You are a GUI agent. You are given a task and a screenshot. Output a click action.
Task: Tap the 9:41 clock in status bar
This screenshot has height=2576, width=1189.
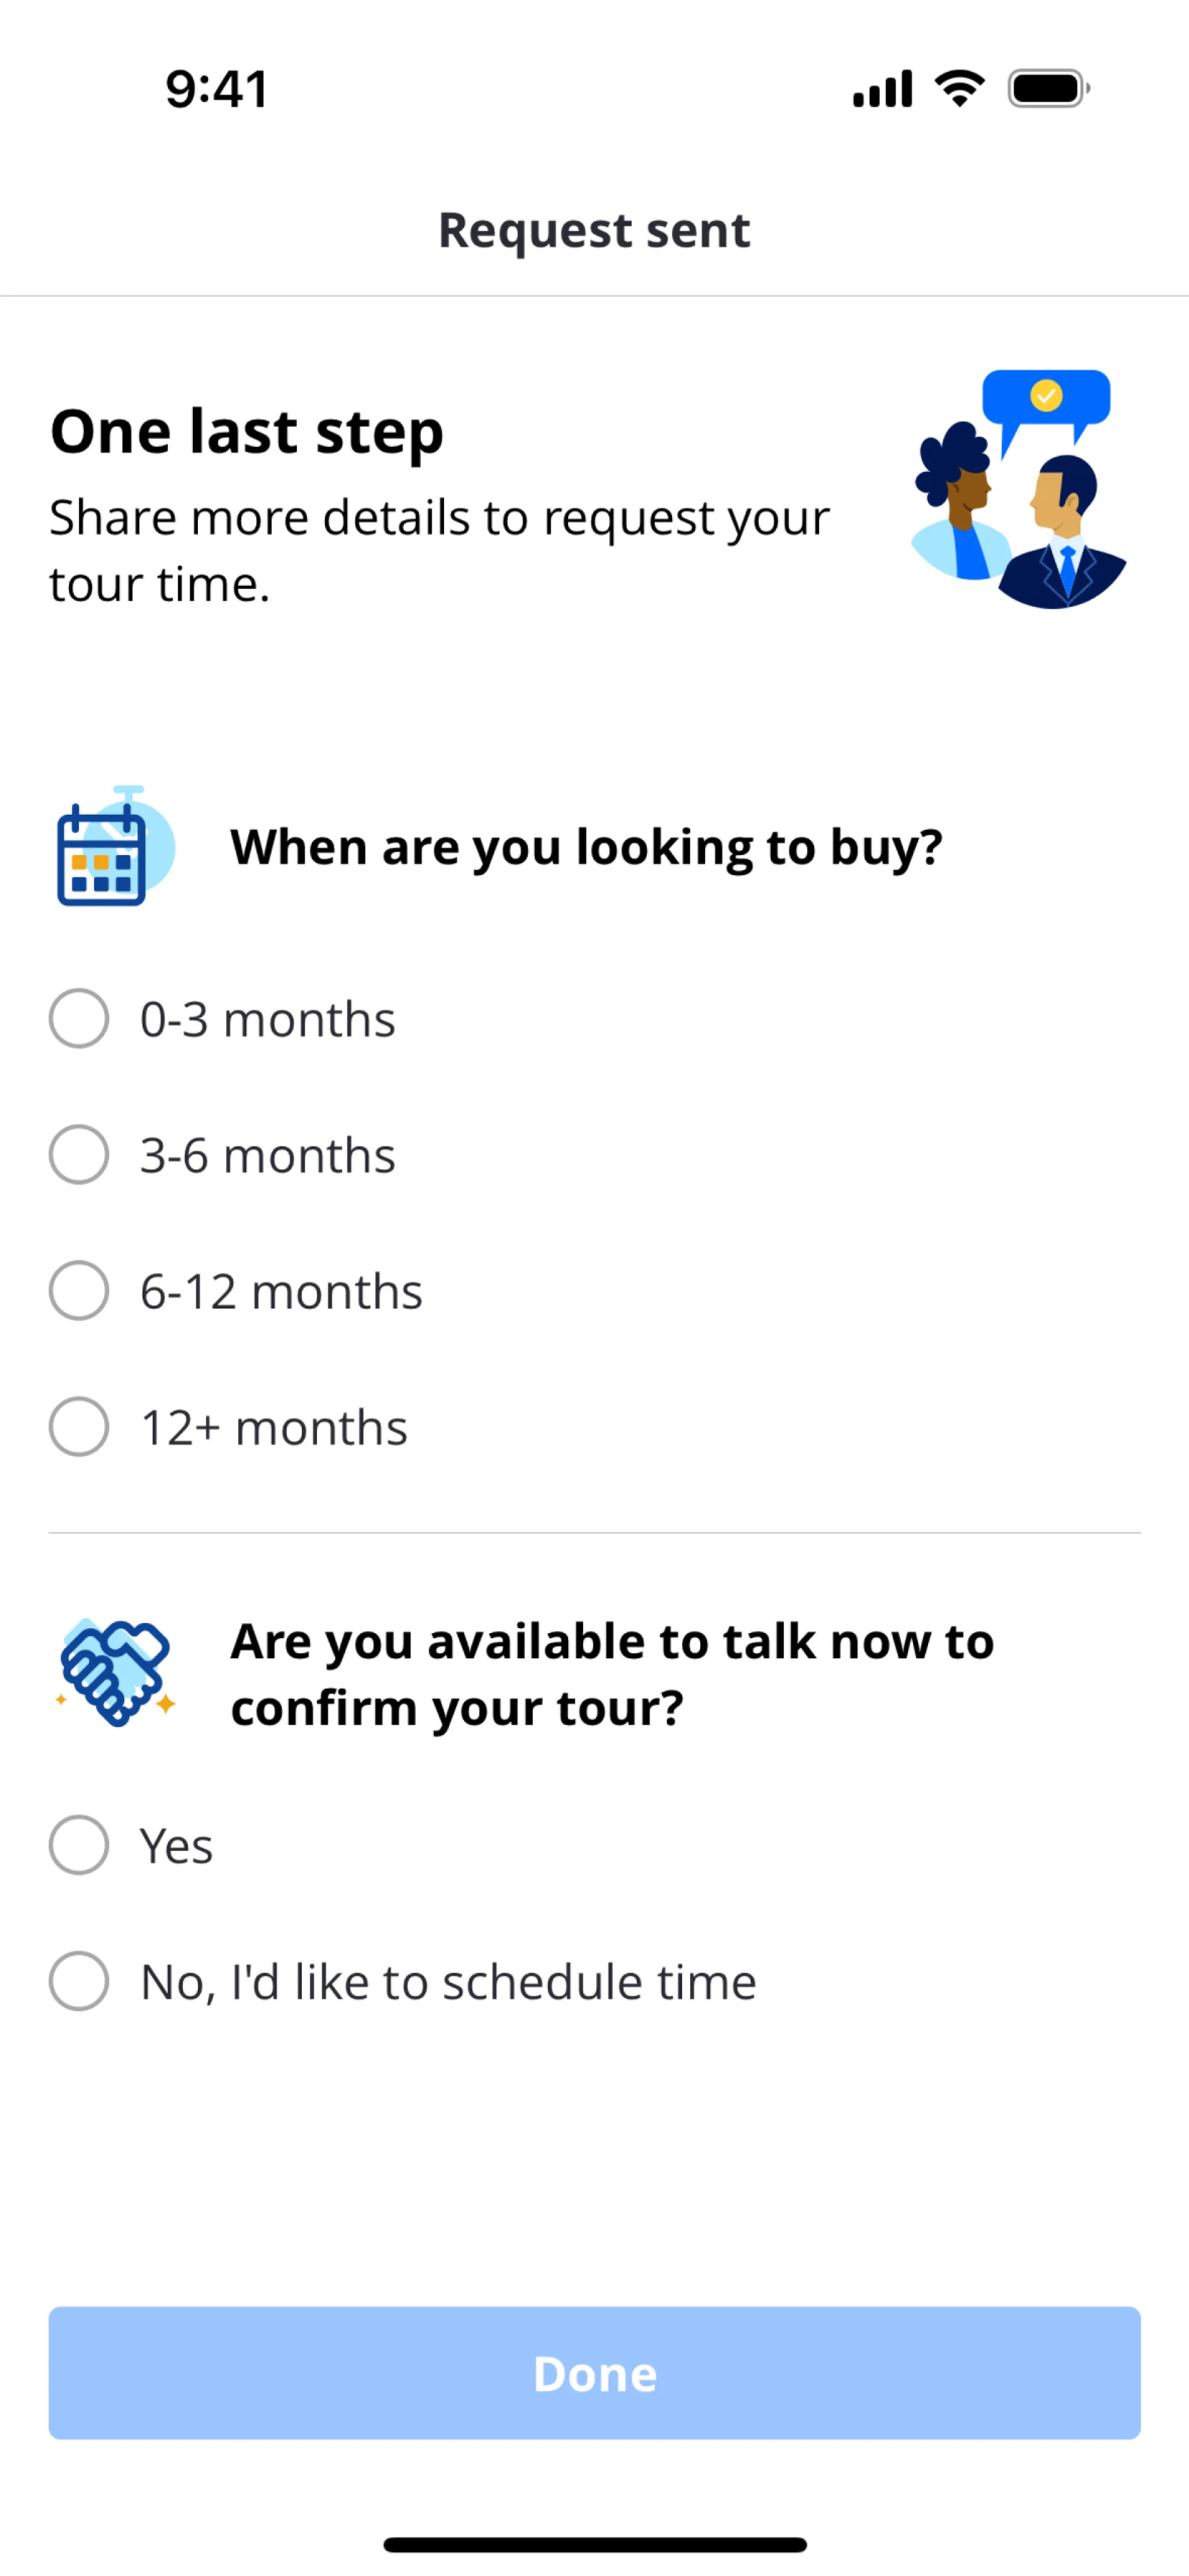[x=217, y=89]
